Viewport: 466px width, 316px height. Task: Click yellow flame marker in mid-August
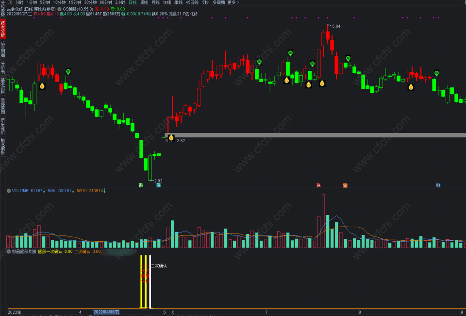pyautogui.click(x=411, y=87)
